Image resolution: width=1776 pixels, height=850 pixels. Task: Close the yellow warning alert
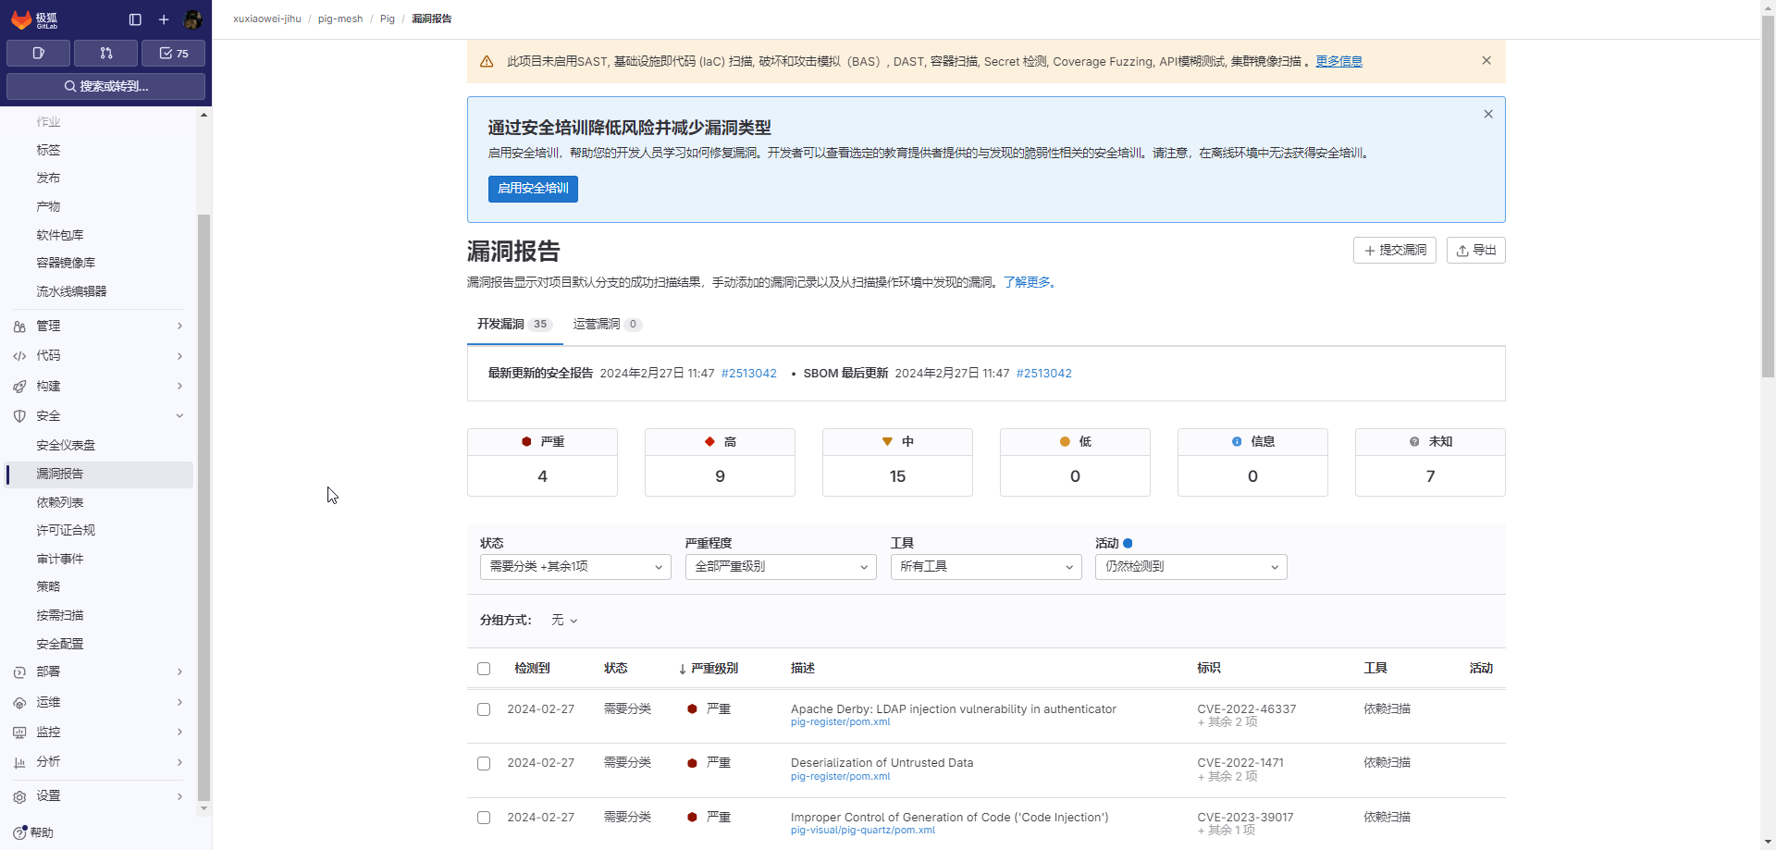[1486, 61]
